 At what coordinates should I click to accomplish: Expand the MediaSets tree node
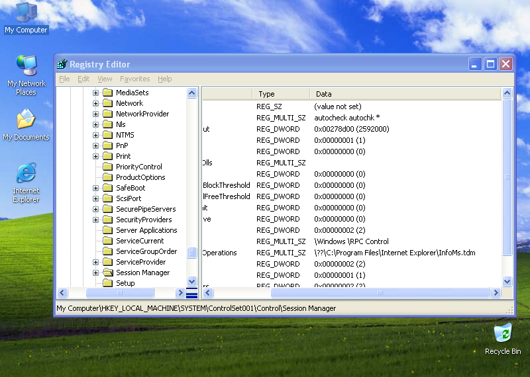tap(95, 93)
